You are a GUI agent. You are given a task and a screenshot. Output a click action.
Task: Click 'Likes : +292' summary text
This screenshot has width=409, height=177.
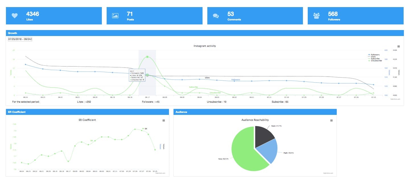click(x=84, y=102)
